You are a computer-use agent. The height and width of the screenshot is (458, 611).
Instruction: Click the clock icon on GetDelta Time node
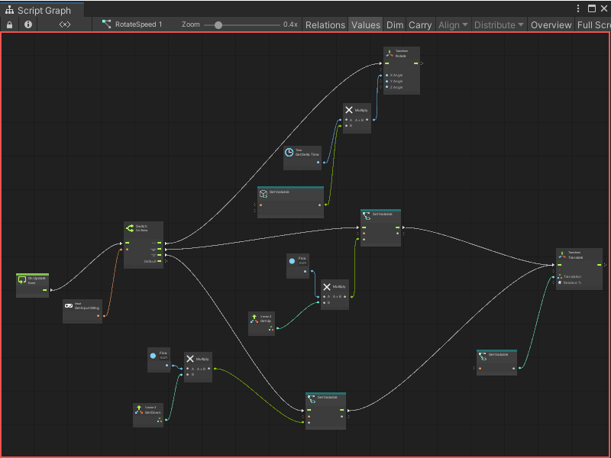pos(288,150)
